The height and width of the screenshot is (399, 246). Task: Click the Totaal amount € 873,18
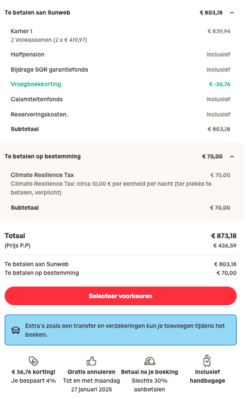(224, 236)
